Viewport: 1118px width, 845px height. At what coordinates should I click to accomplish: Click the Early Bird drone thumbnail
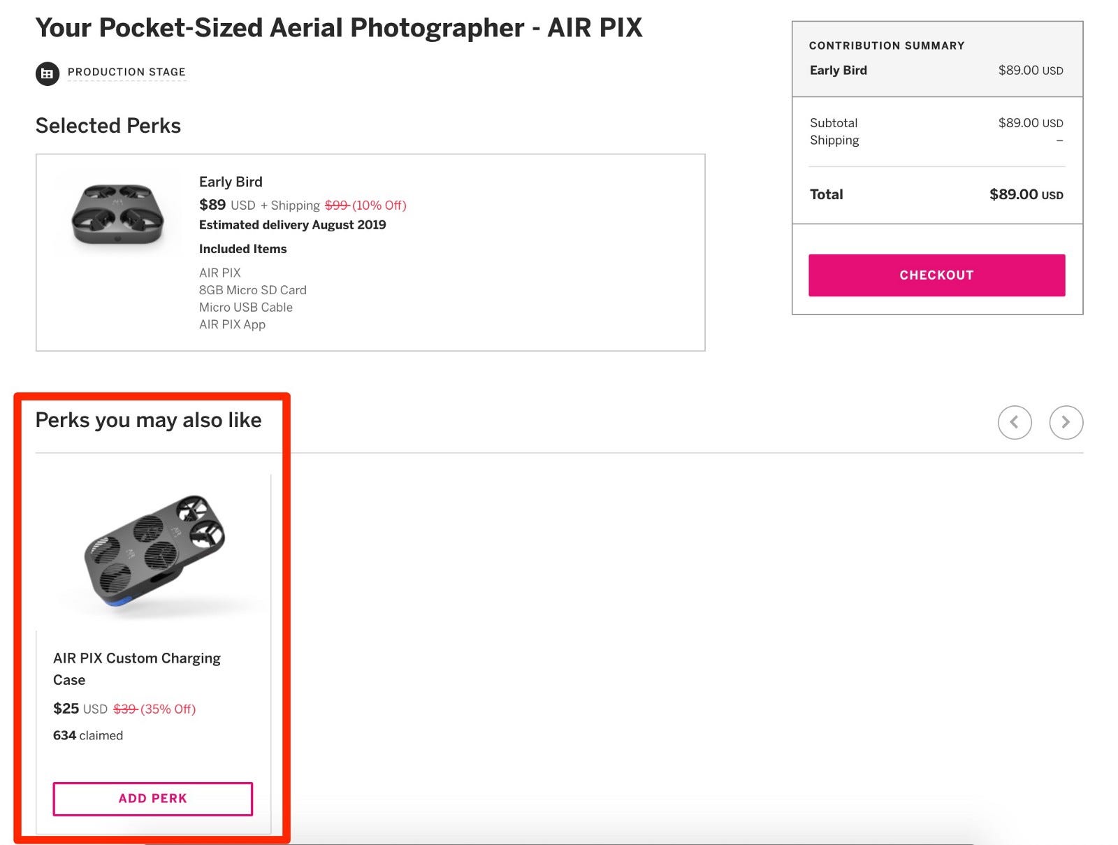[x=117, y=215]
